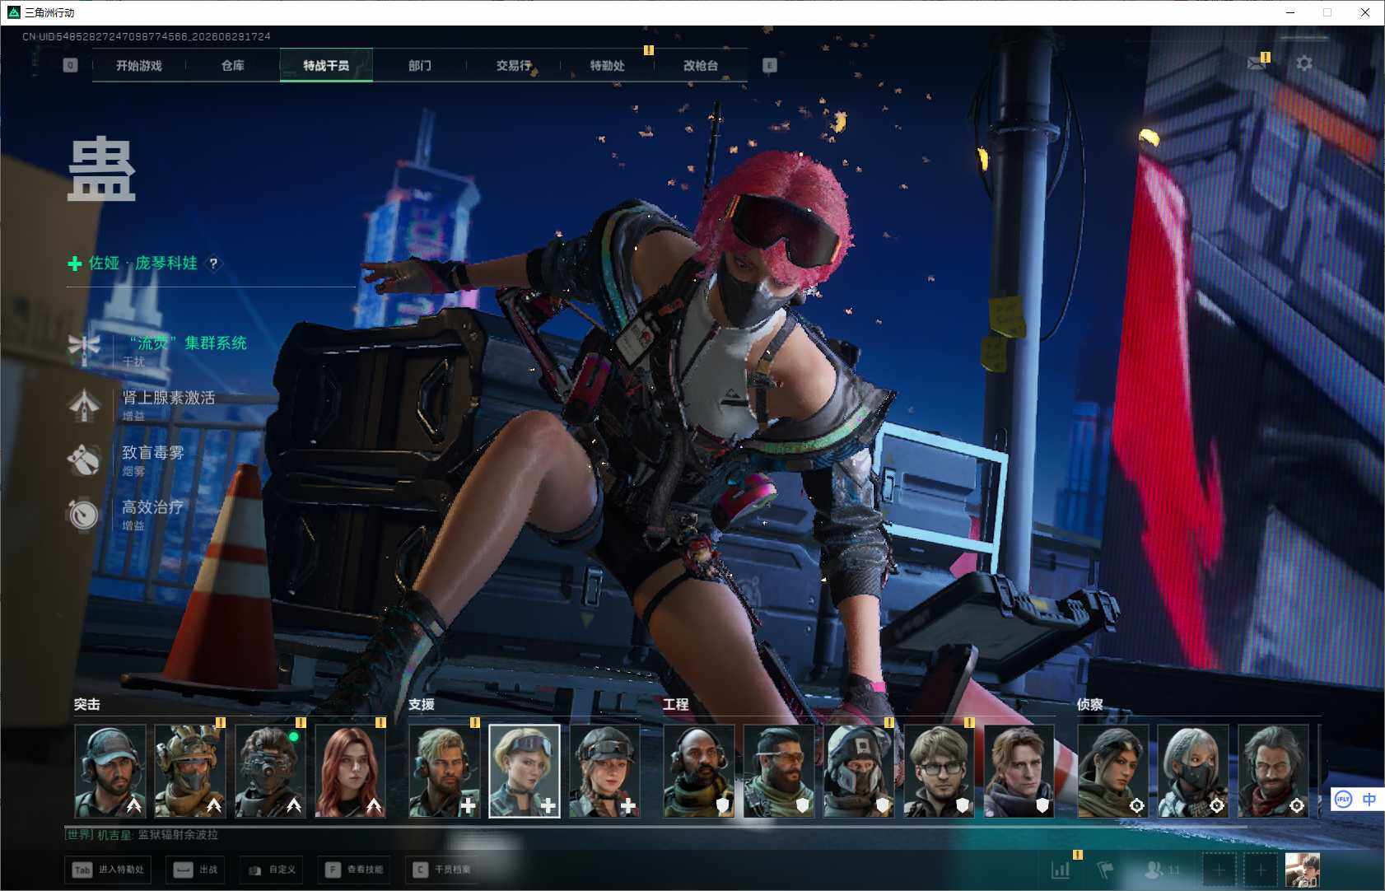
Task: Select the glasses-wearing 工程 operator portrait
Action: coord(939,771)
